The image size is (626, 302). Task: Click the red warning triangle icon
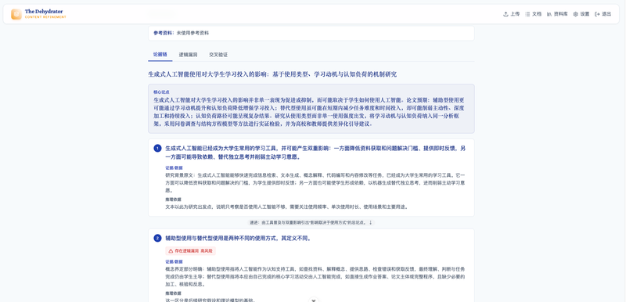pos(171,251)
